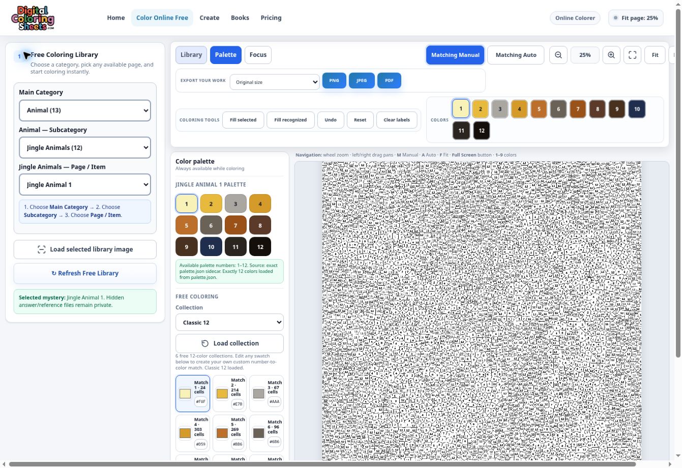Click the zoom in magnifier icon
The height and width of the screenshot is (468, 682).
click(611, 55)
